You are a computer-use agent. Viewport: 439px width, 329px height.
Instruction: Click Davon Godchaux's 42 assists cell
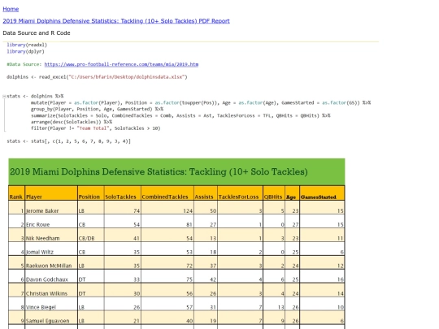pos(205,276)
